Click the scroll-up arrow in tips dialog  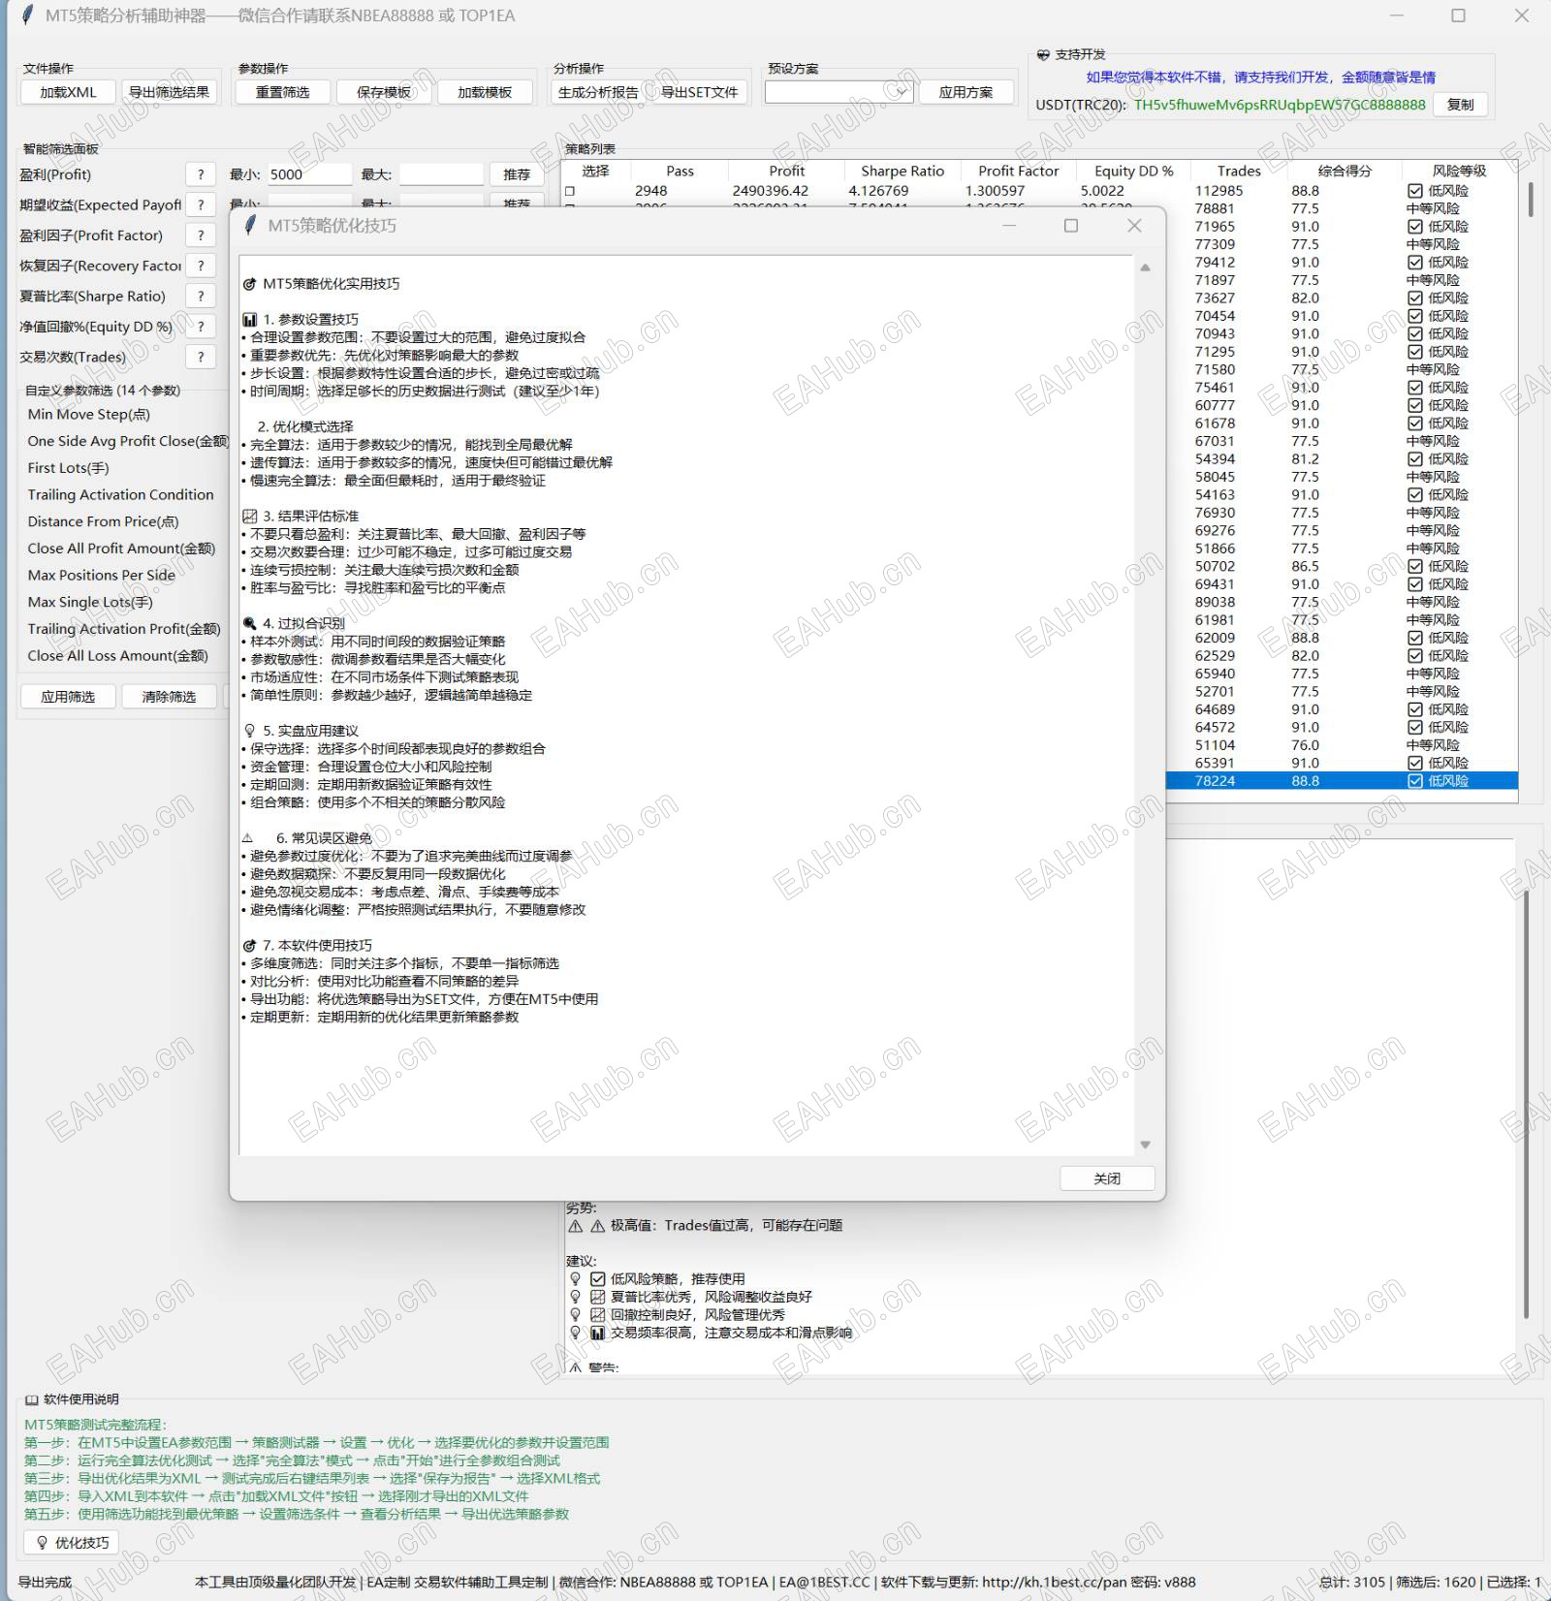(1145, 267)
